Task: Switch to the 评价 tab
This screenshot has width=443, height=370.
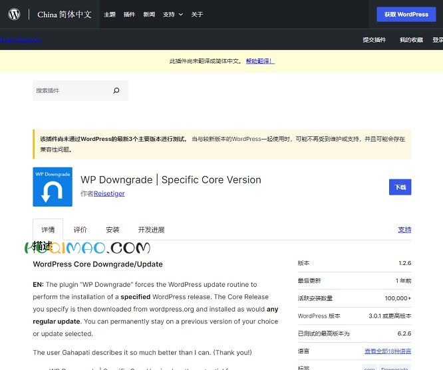Action: (80, 230)
